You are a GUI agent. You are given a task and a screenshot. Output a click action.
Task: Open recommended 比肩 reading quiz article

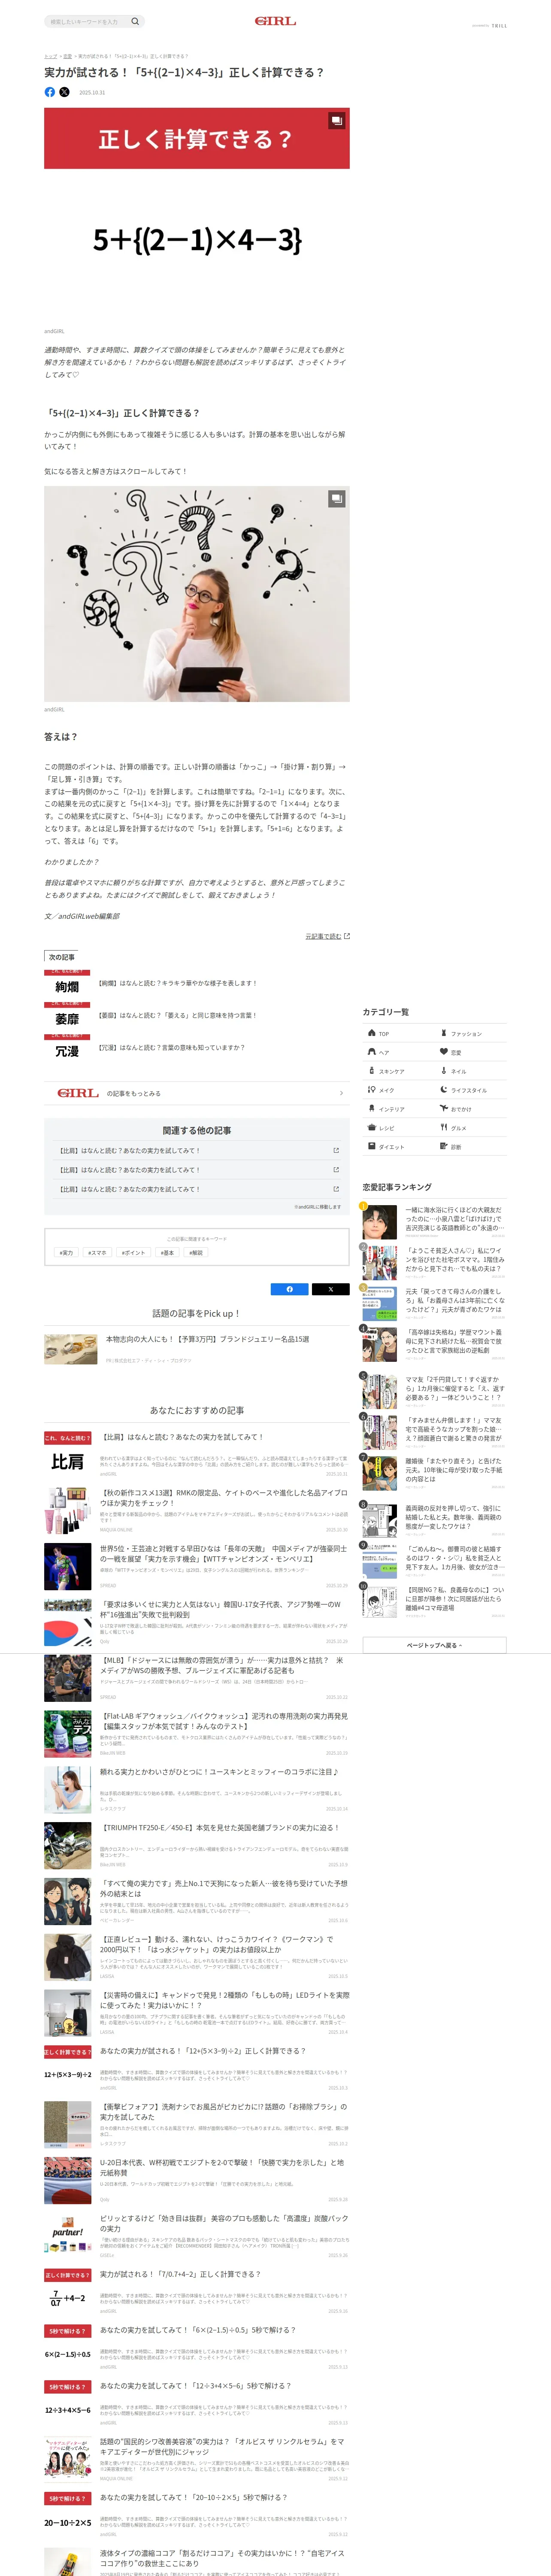197,1455
